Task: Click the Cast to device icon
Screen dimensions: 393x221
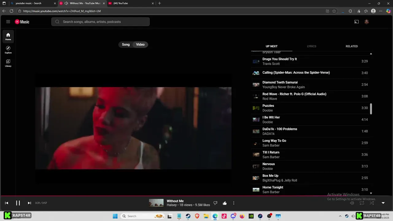Action: [356, 22]
